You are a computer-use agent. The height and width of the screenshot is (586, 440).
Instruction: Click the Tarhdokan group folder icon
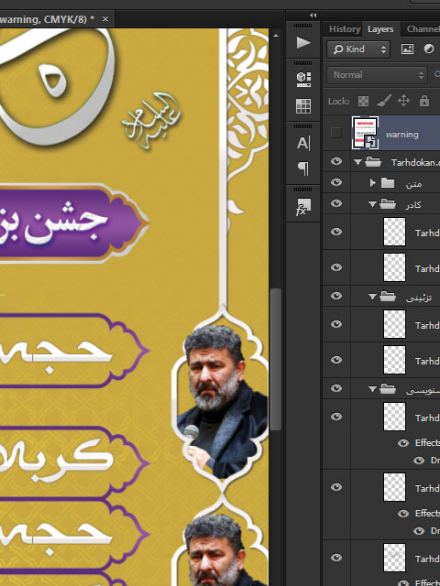coord(373,162)
